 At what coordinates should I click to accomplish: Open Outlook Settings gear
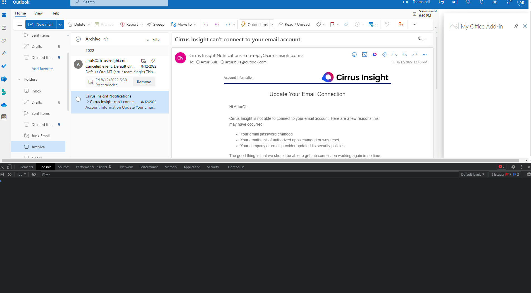(495, 2)
